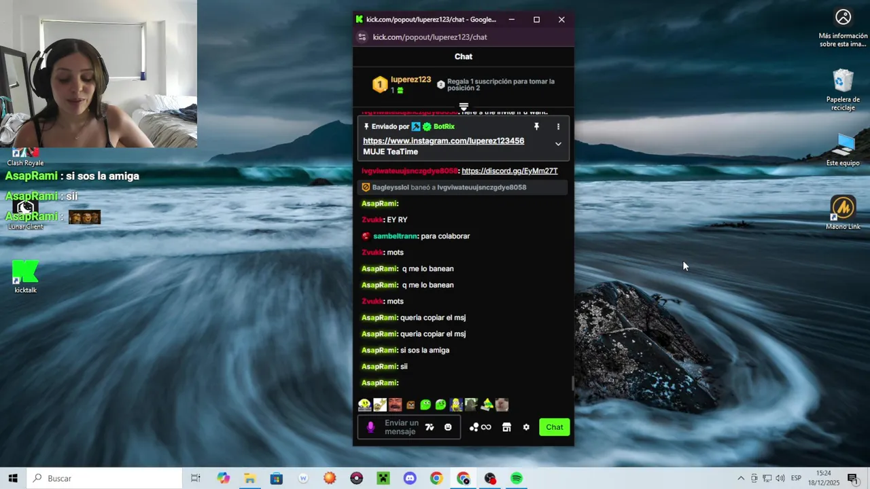Screen dimensions: 870x489
Task: Open Lunar Client desktop shortcut
Action: (25, 215)
